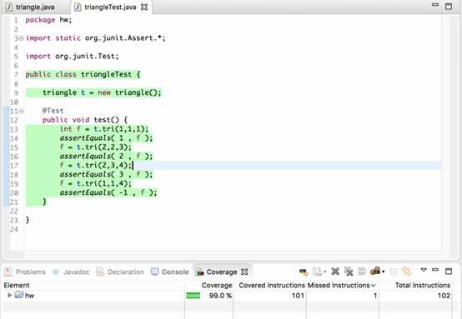Click the green coverage bar for hw
This screenshot has width=462, height=319.
193,296
